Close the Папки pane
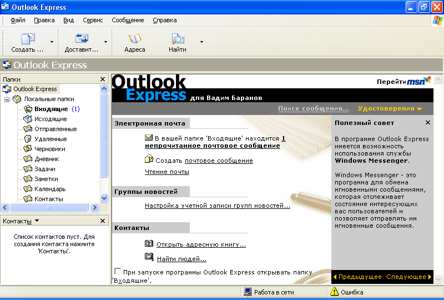The image size is (444, 300). pyautogui.click(x=103, y=79)
